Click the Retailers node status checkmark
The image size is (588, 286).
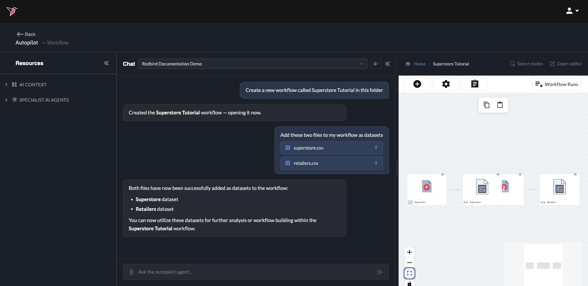click(x=575, y=174)
